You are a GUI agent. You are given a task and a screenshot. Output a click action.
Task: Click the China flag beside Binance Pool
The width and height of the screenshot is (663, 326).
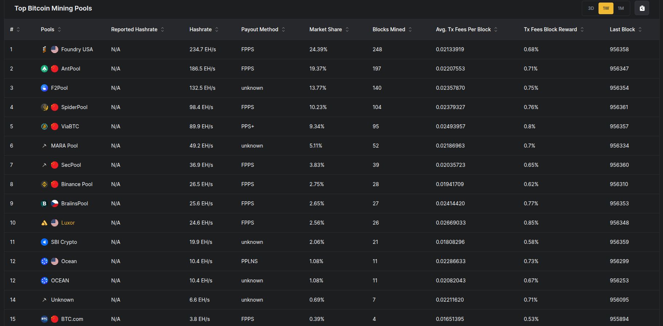pos(55,184)
